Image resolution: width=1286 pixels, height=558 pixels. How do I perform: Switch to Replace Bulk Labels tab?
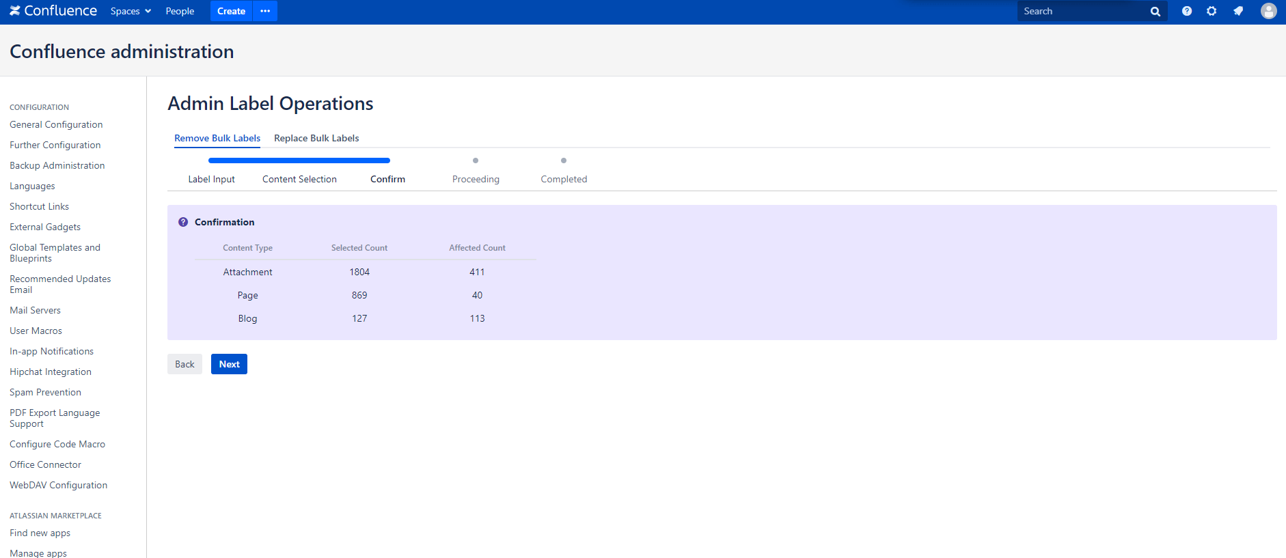tap(316, 138)
